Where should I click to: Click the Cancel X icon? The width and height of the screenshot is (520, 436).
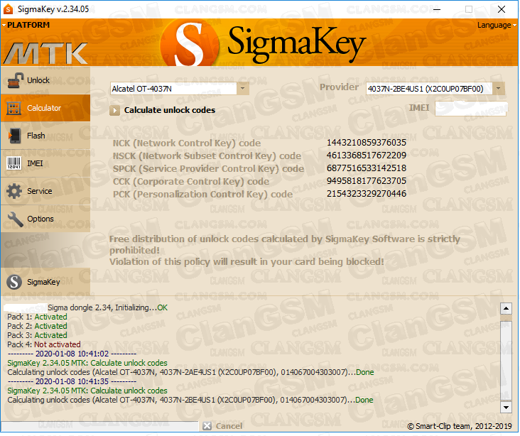click(207, 426)
